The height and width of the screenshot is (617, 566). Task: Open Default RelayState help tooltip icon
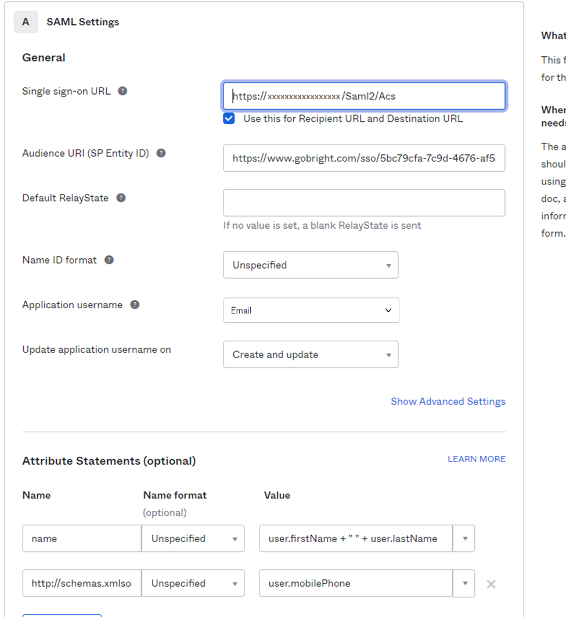[121, 198]
